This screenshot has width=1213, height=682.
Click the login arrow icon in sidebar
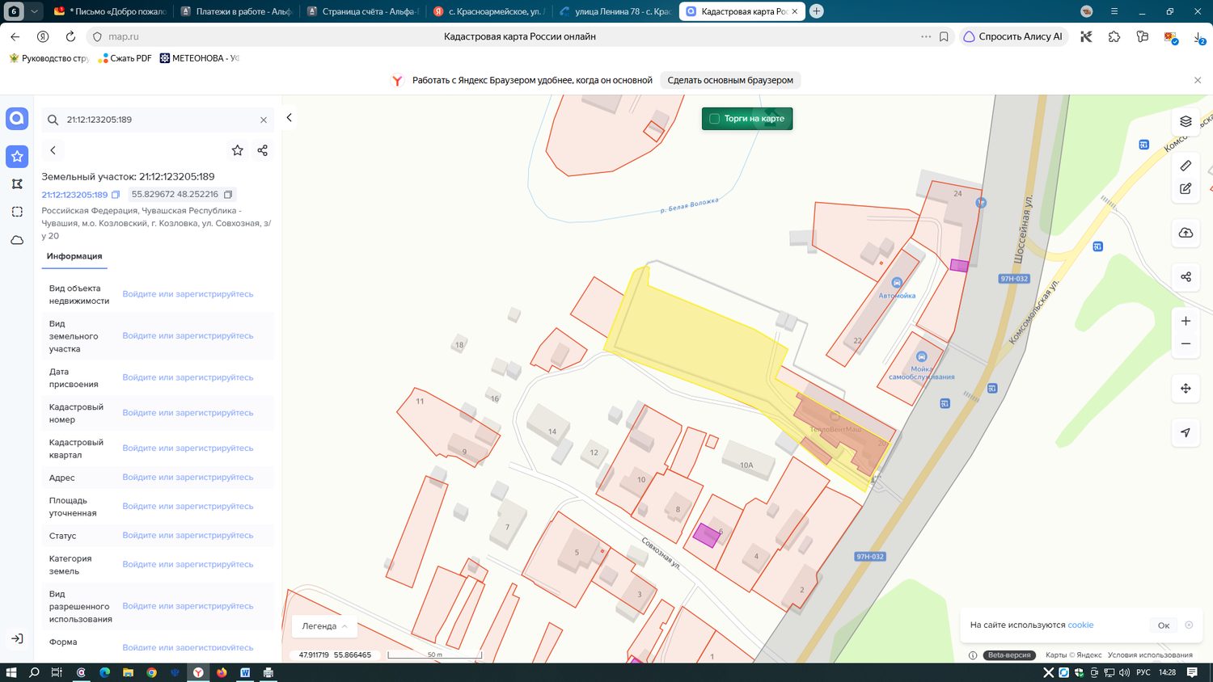17,639
